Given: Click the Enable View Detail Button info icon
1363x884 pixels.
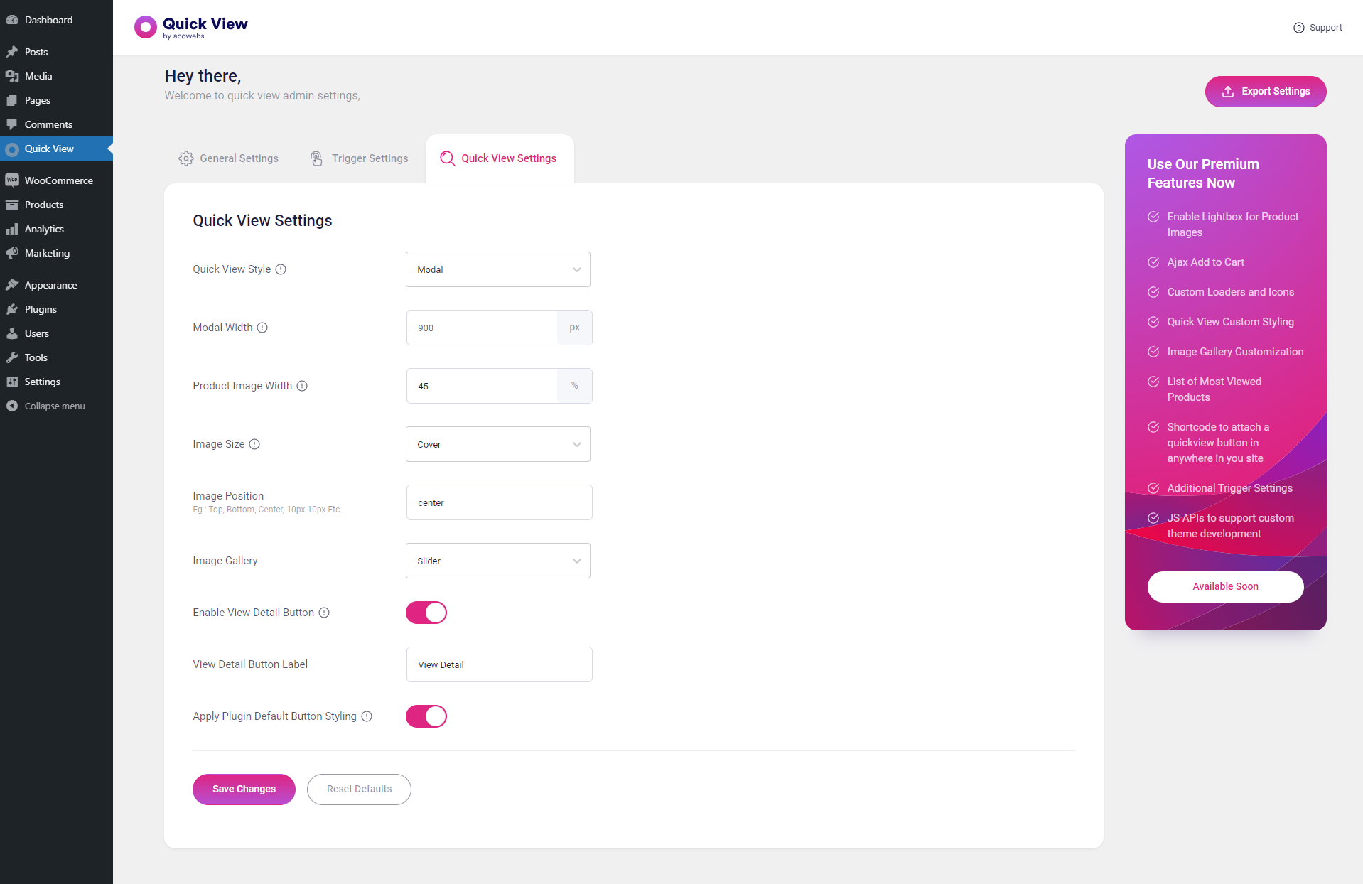Looking at the screenshot, I should [x=324, y=613].
